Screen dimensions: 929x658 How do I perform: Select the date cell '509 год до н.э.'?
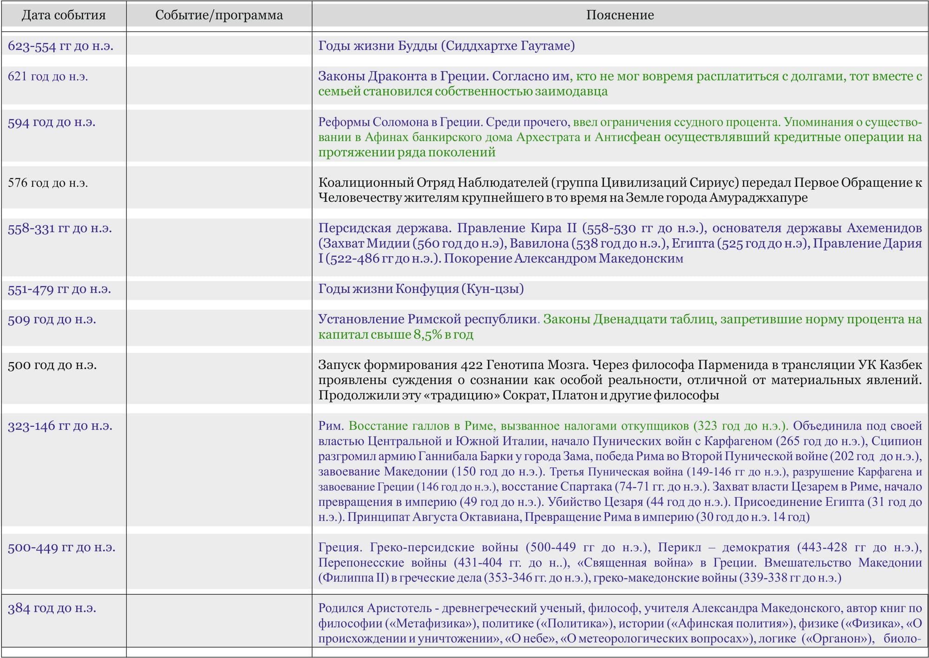tap(52, 319)
